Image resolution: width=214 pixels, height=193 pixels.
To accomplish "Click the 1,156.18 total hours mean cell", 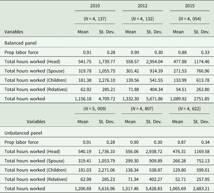I will (79, 99).
